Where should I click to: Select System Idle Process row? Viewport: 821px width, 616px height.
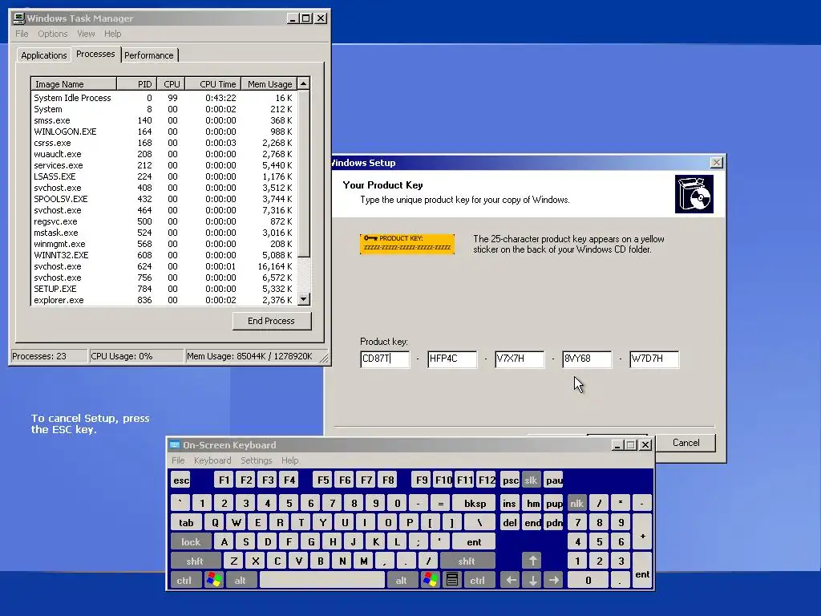tap(164, 98)
